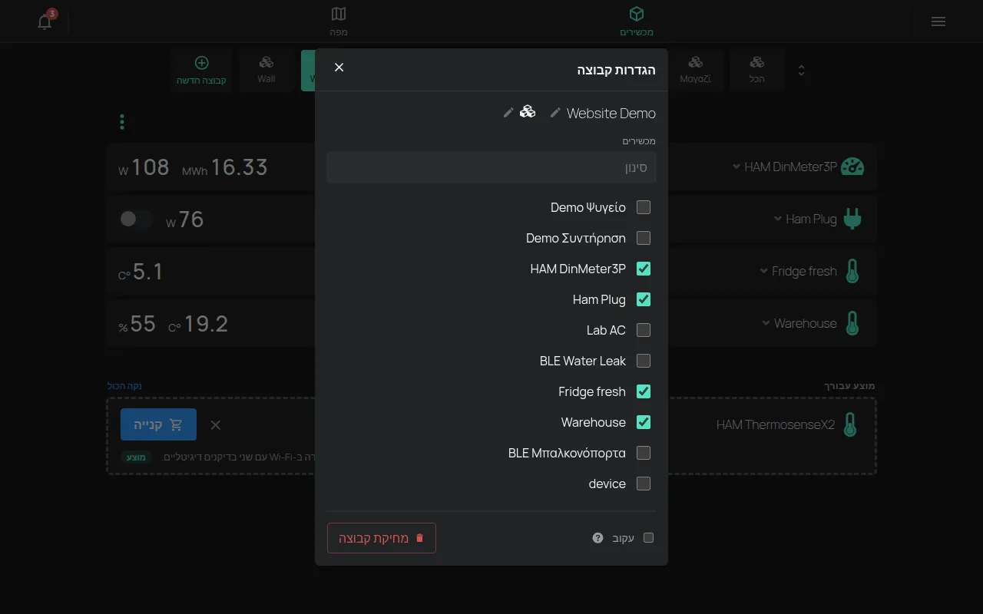Check the Demo Συντήρηση checkbox
The height and width of the screenshot is (614, 983).
point(644,238)
